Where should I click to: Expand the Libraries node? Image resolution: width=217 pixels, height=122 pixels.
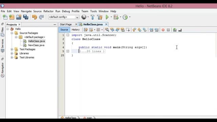coord(12,53)
